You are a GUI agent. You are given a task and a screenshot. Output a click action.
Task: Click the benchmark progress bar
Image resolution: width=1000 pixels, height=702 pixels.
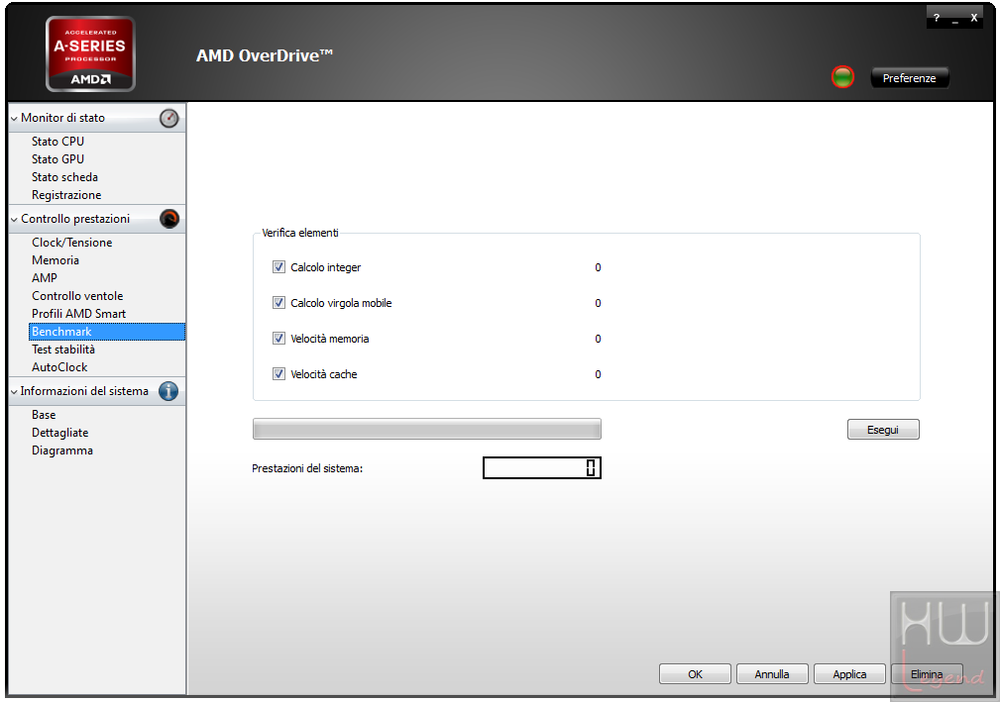(x=427, y=429)
